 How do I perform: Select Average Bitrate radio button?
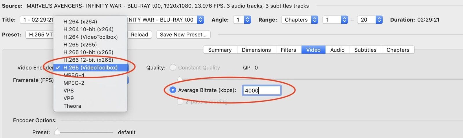tap(173, 90)
